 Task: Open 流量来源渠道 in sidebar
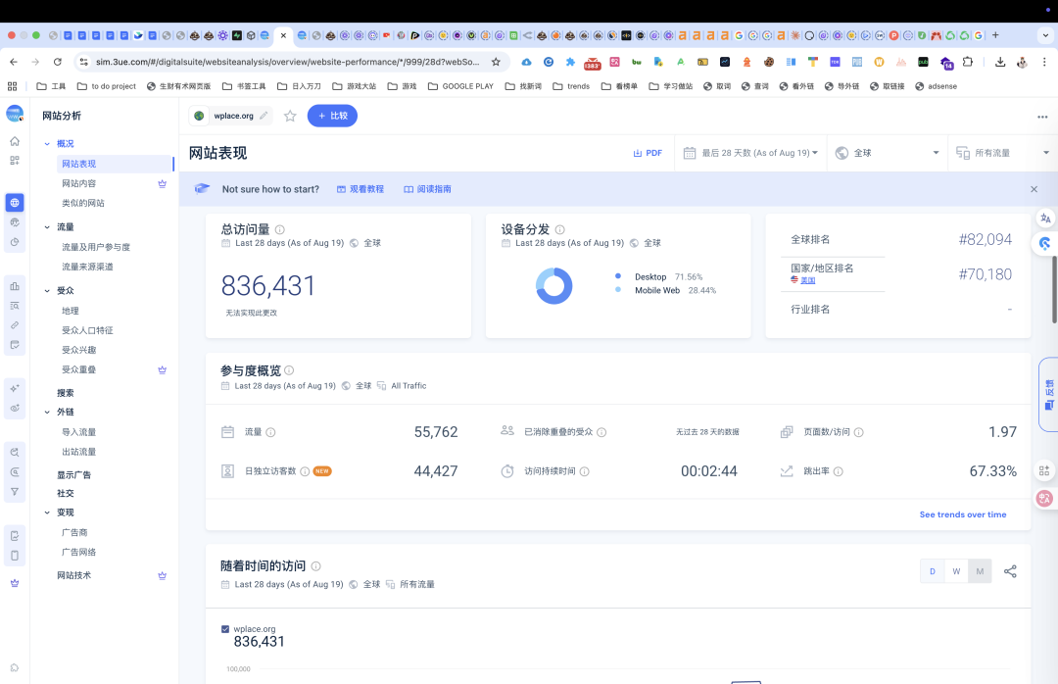(88, 267)
